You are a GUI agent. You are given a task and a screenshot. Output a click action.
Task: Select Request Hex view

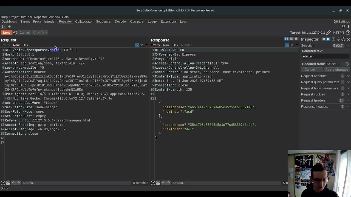click(x=25, y=45)
